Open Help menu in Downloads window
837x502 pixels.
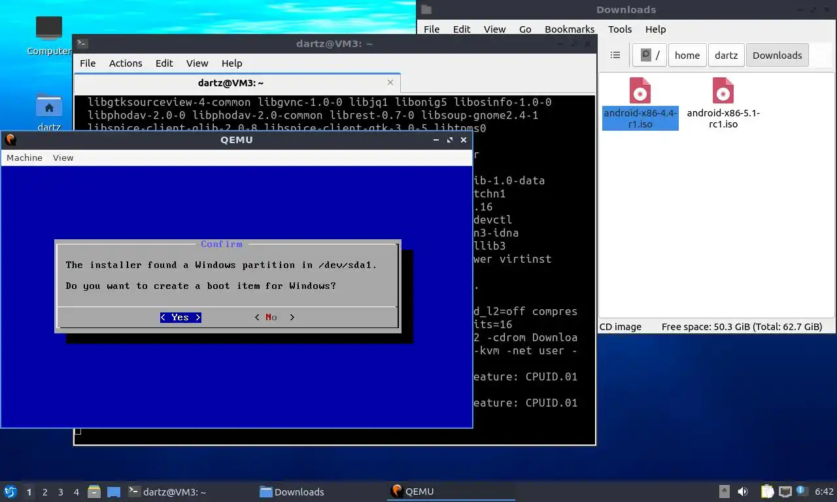655,29
